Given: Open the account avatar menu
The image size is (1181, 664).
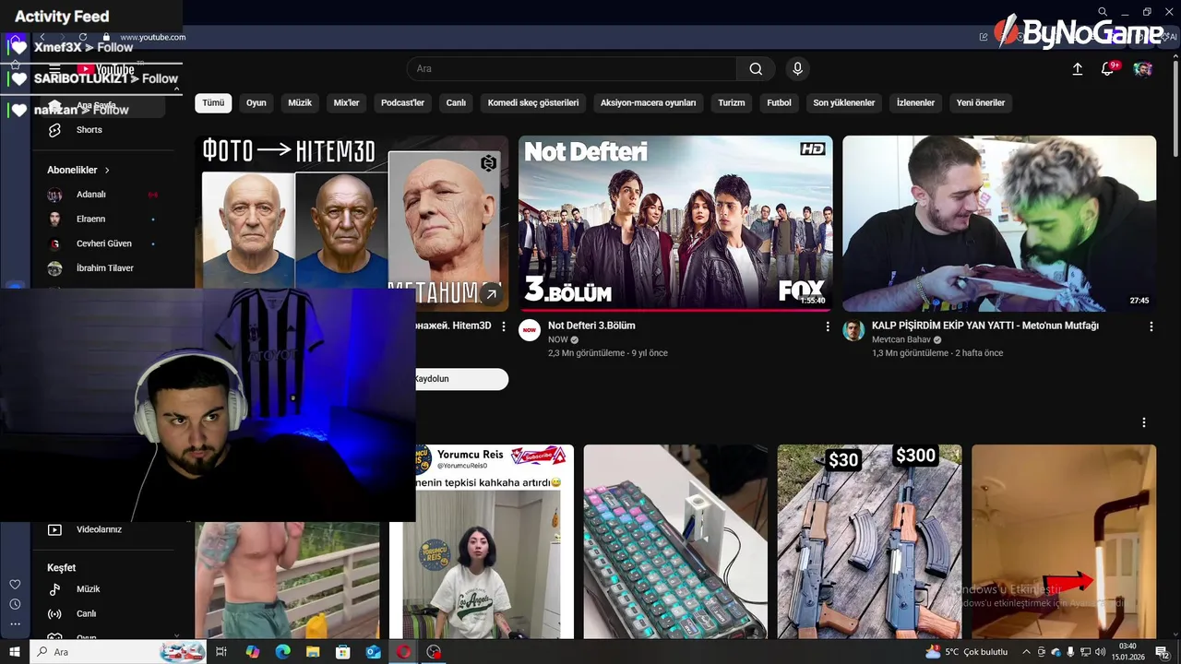Looking at the screenshot, I should click(x=1143, y=69).
